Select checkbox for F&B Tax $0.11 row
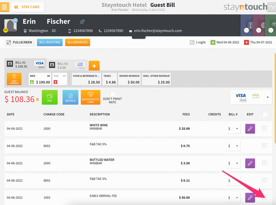The width and height of the screenshot is (276, 205). (x=265, y=180)
